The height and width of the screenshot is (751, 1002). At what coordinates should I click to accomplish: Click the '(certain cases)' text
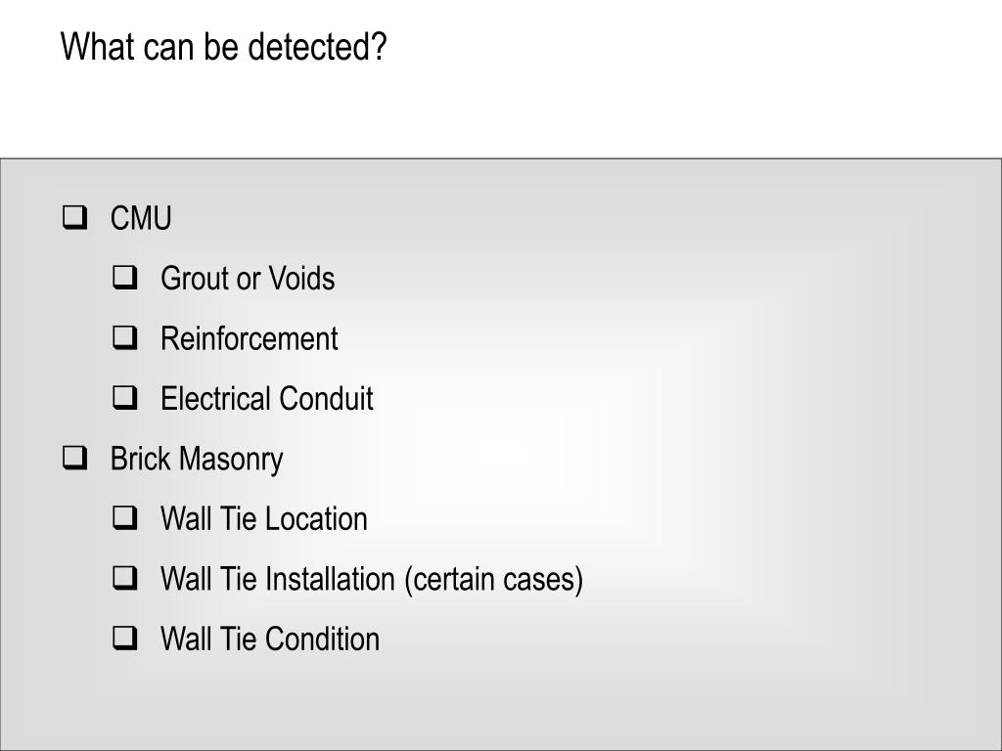coord(494,579)
